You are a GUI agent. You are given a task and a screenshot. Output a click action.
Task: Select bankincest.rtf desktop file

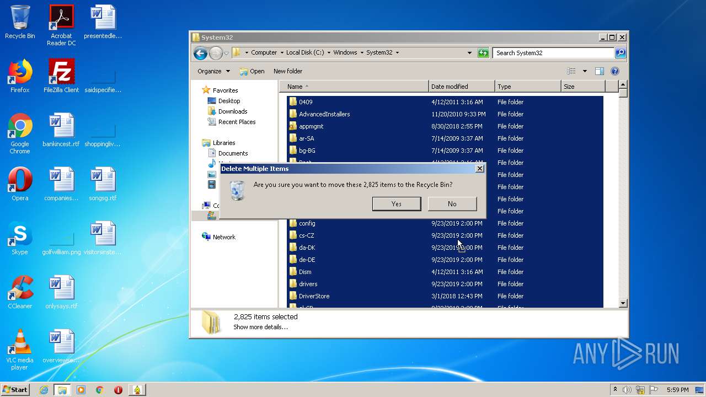[61, 131]
